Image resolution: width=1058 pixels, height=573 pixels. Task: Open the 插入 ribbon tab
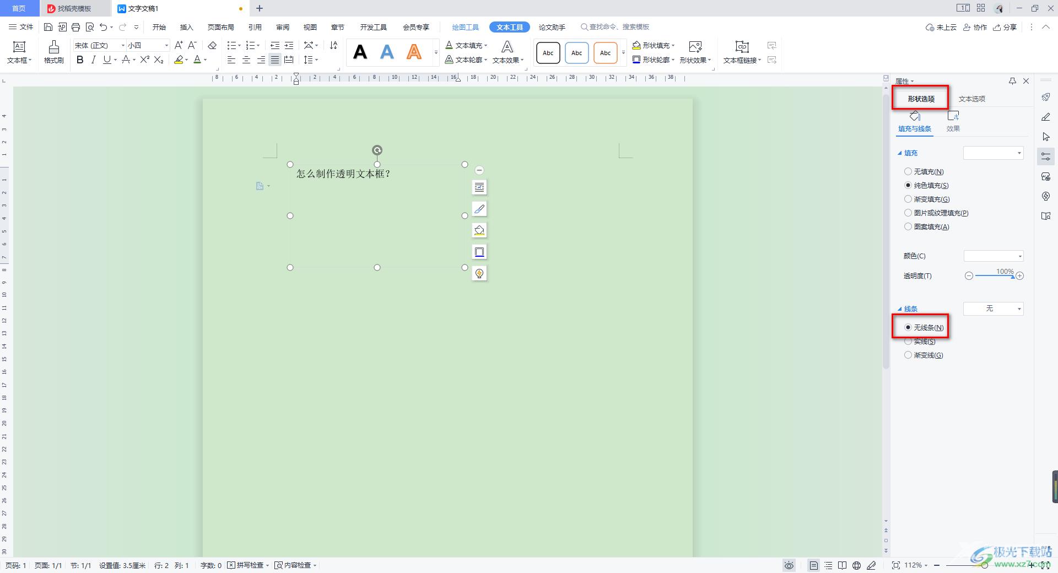[187, 27]
